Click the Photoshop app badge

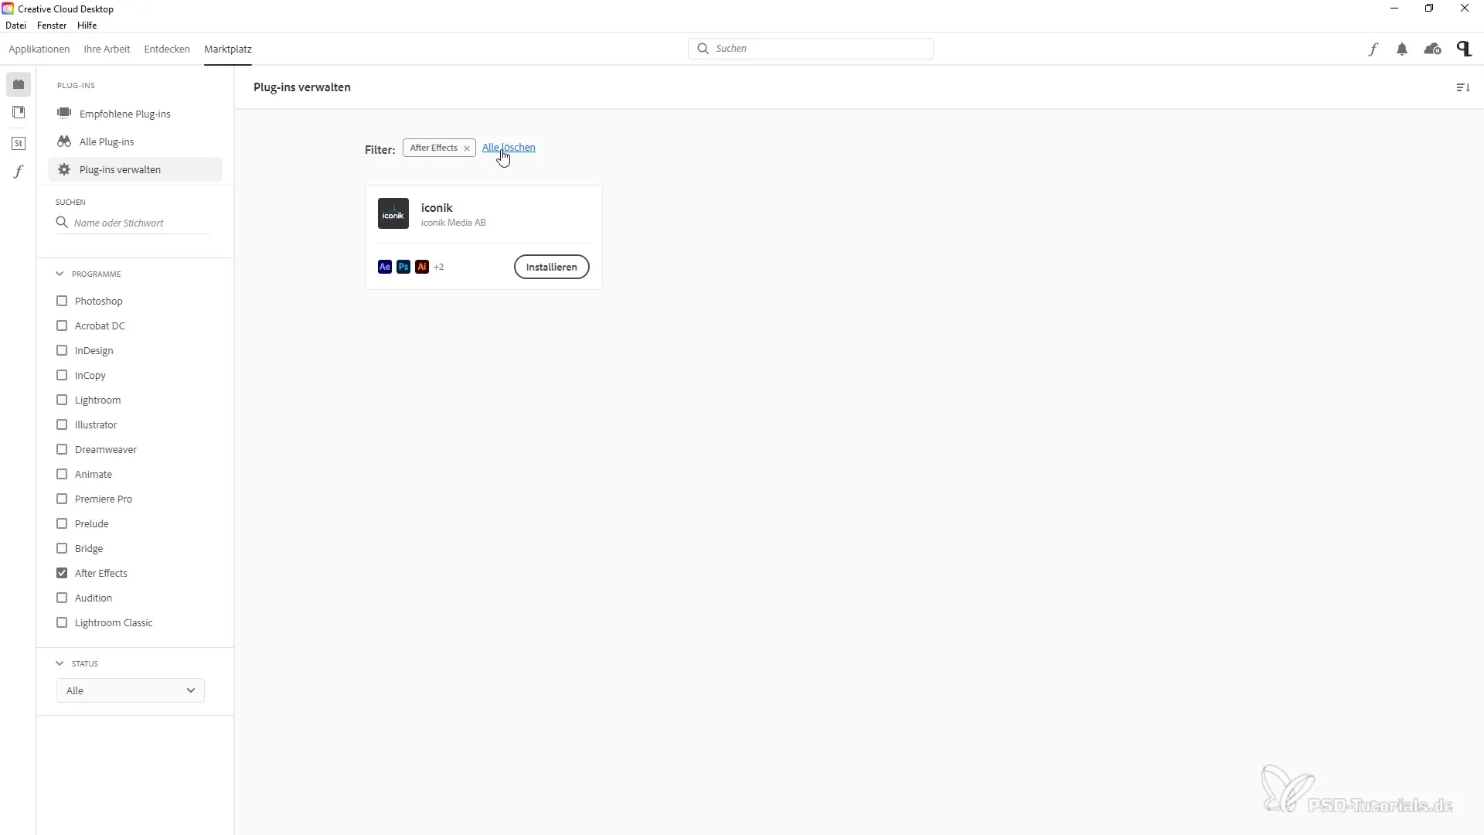click(403, 267)
